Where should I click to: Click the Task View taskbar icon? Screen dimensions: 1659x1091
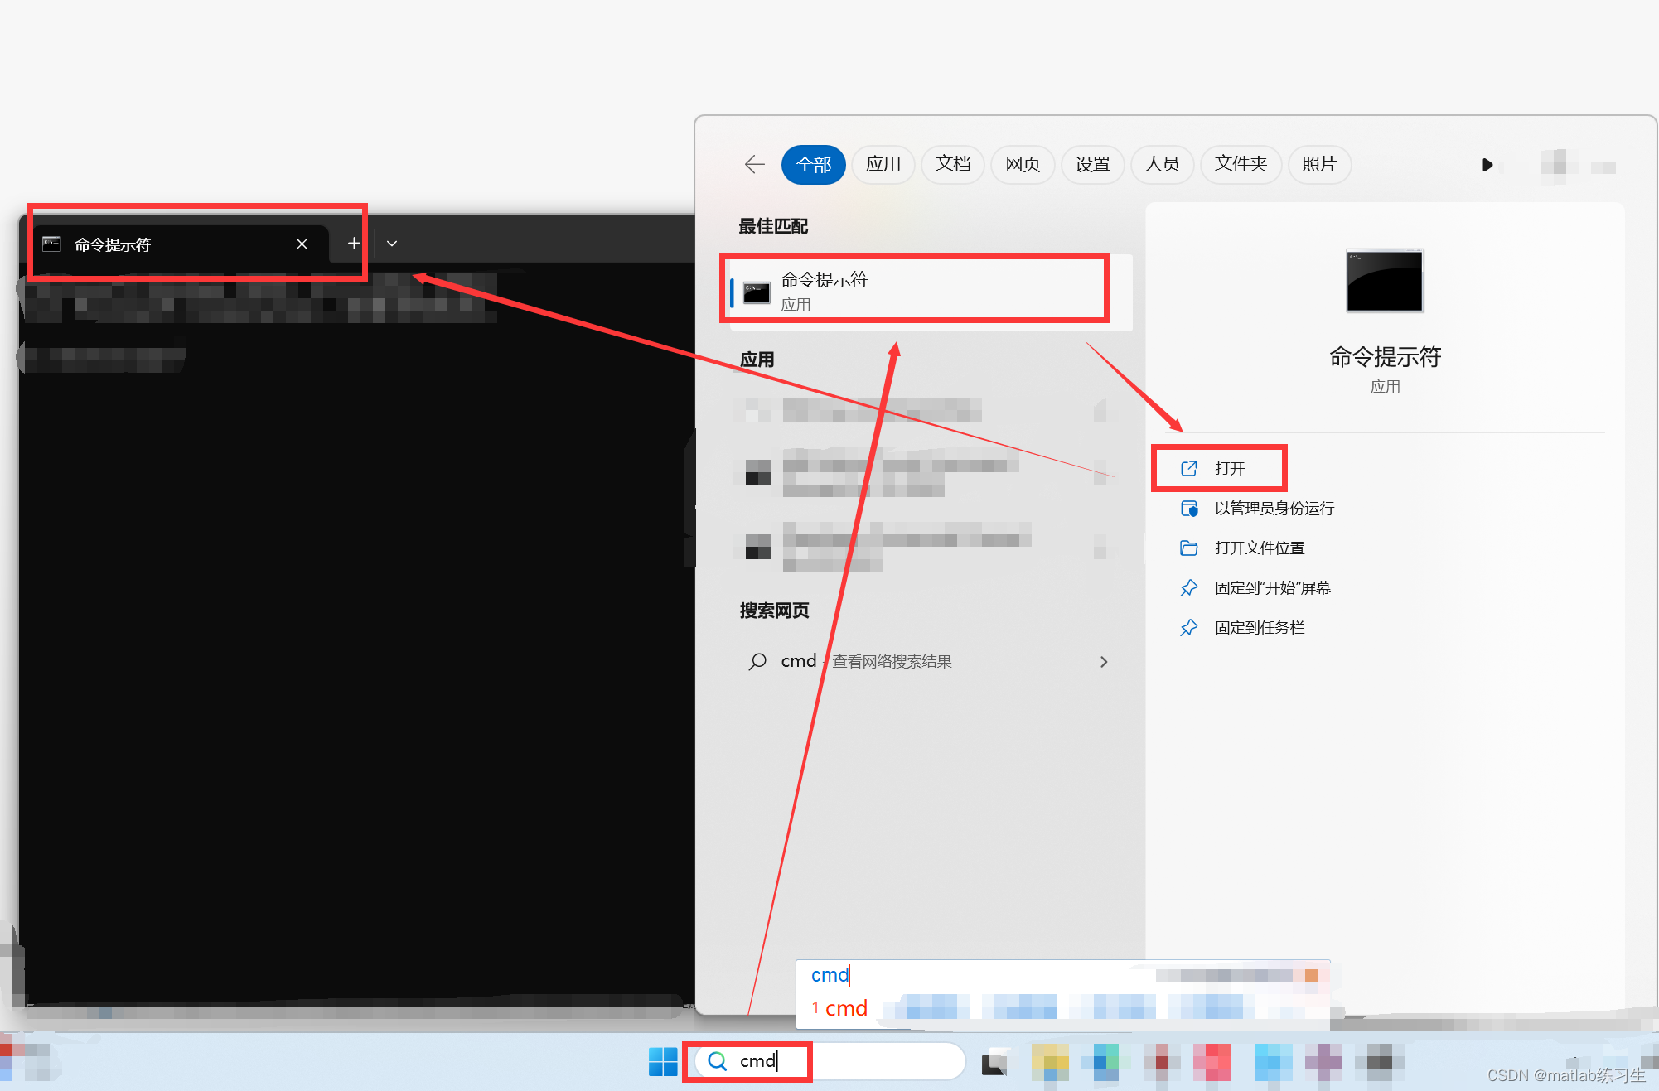pyautogui.click(x=994, y=1062)
